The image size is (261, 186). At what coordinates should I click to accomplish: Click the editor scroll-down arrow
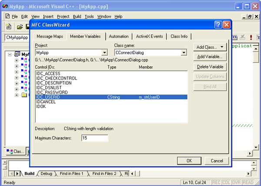pos(256,147)
